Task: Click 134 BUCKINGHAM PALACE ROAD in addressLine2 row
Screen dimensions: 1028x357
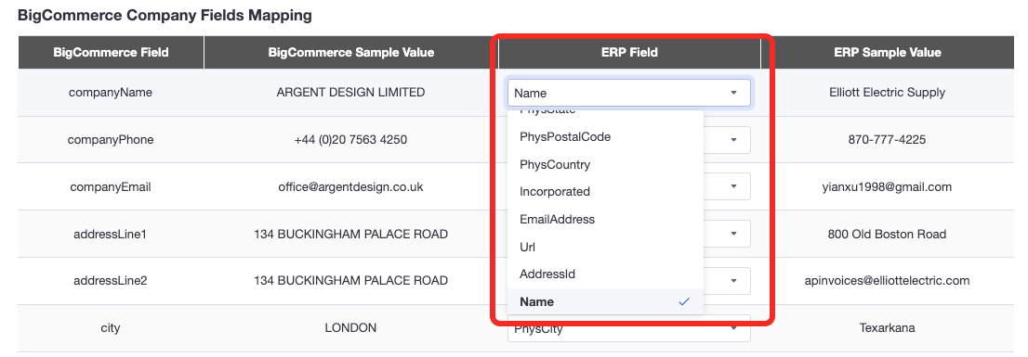Action: (x=350, y=281)
